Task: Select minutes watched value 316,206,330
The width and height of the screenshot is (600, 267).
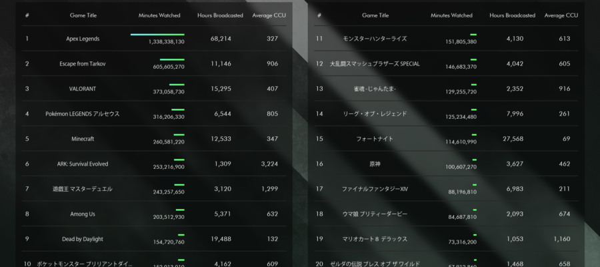Action: 169,117
